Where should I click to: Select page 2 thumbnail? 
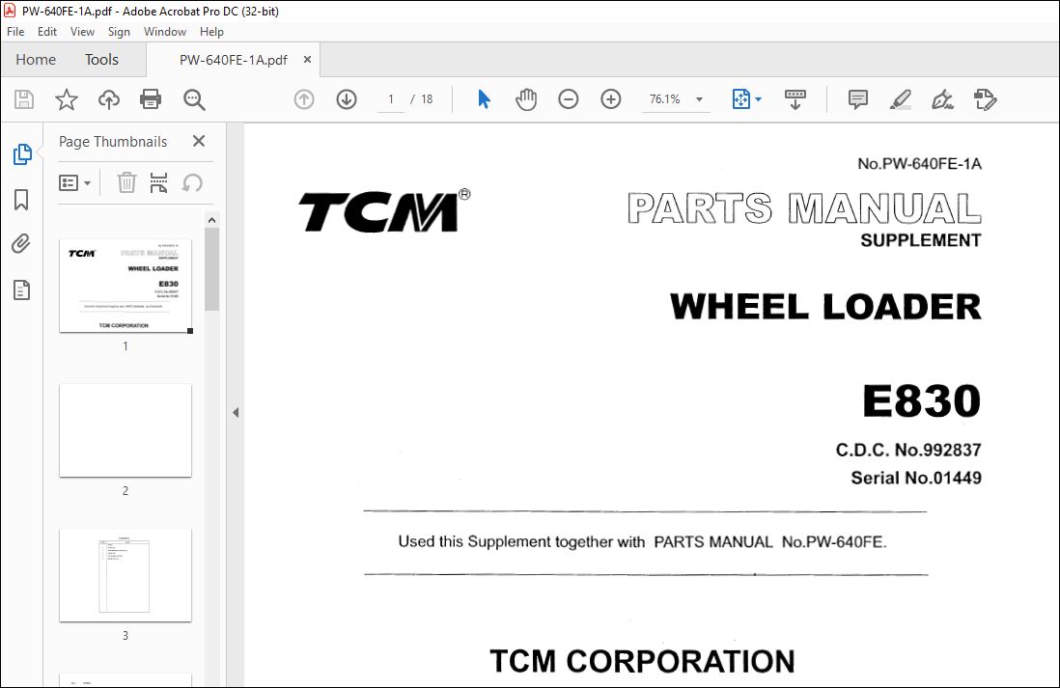126,430
